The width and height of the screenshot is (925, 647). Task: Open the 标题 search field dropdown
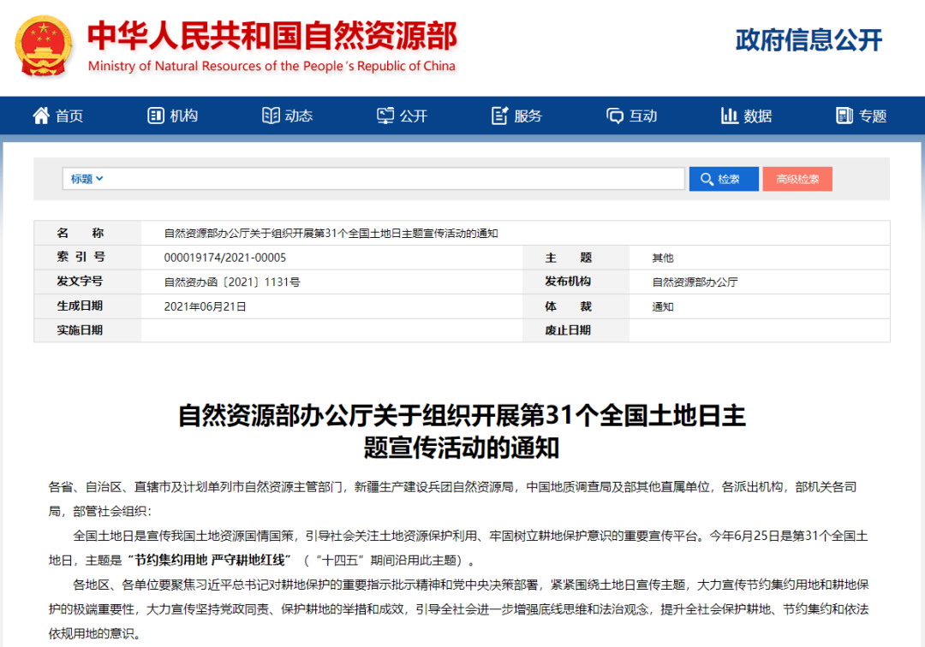tap(87, 178)
